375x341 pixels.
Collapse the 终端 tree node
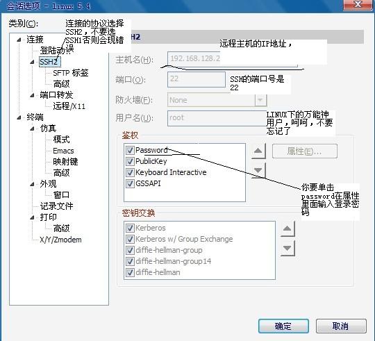pyautogui.click(x=19, y=117)
